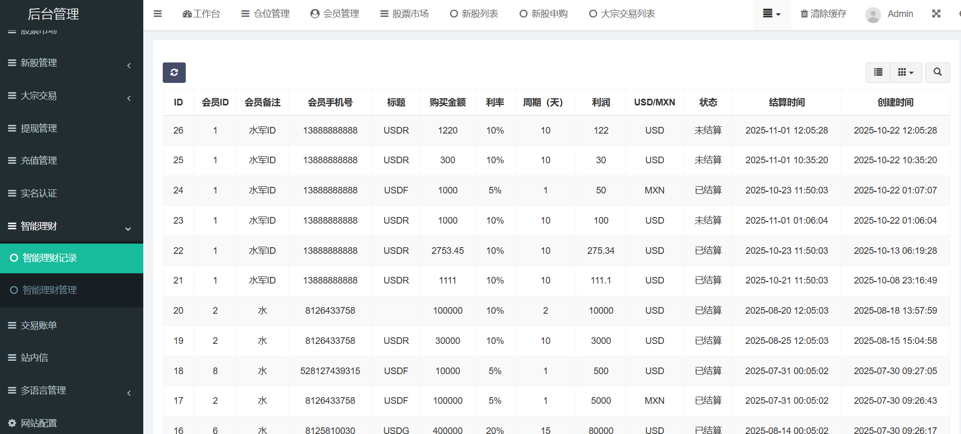Click the refresh table button
The height and width of the screenshot is (434, 961).
[x=174, y=73]
